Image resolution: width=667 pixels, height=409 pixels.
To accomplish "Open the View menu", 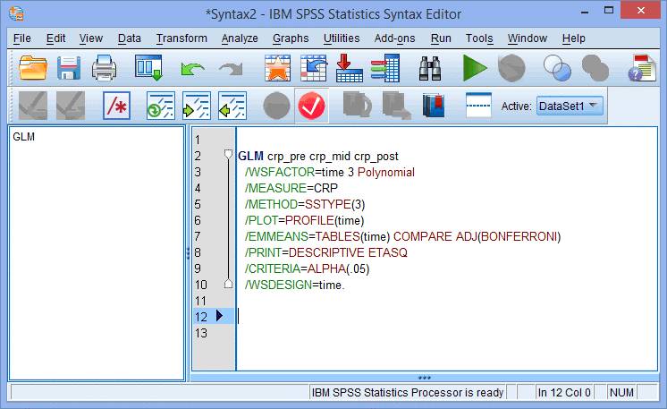I will coord(91,38).
